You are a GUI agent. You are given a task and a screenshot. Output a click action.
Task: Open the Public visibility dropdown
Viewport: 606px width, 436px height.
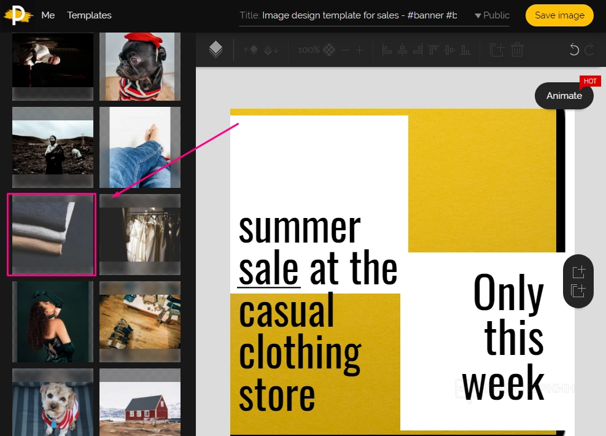click(x=492, y=15)
